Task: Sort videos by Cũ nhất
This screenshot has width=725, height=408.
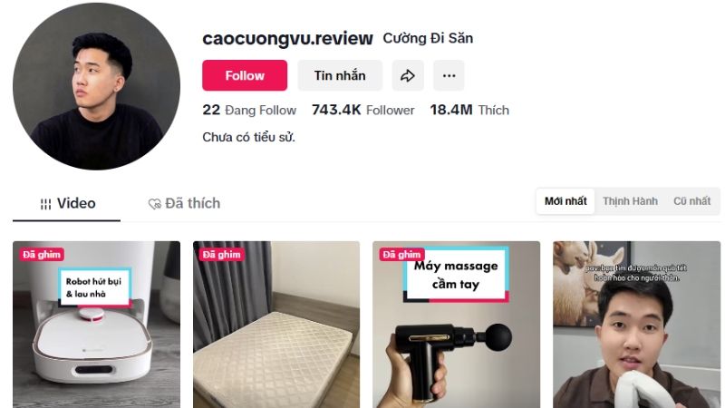Action: (x=691, y=201)
